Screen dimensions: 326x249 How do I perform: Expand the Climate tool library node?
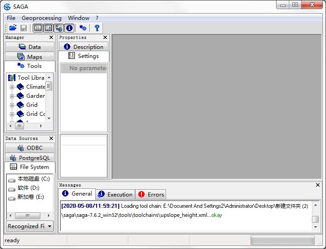click(12, 87)
